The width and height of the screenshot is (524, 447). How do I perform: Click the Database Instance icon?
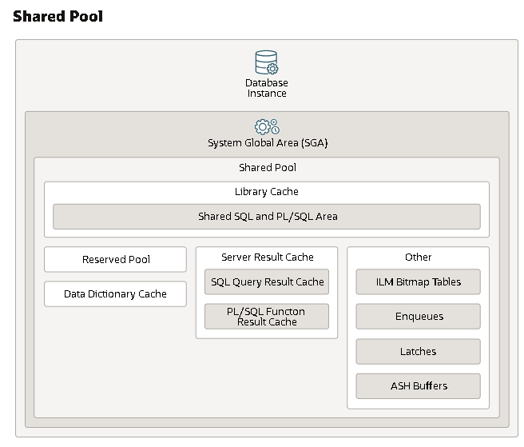pyautogui.click(x=266, y=62)
